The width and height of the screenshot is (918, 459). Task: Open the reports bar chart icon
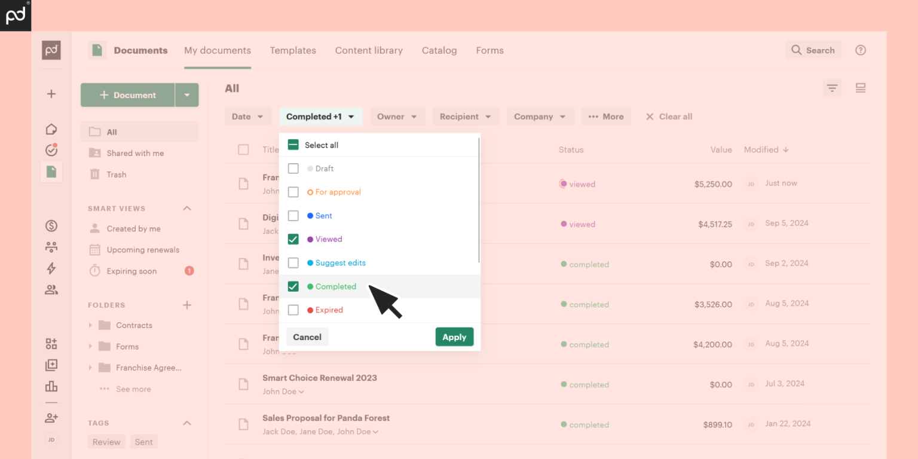coord(51,386)
